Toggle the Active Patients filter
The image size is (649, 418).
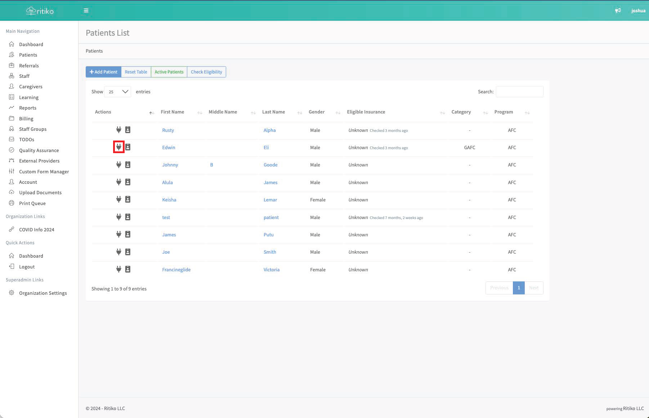[x=169, y=72]
